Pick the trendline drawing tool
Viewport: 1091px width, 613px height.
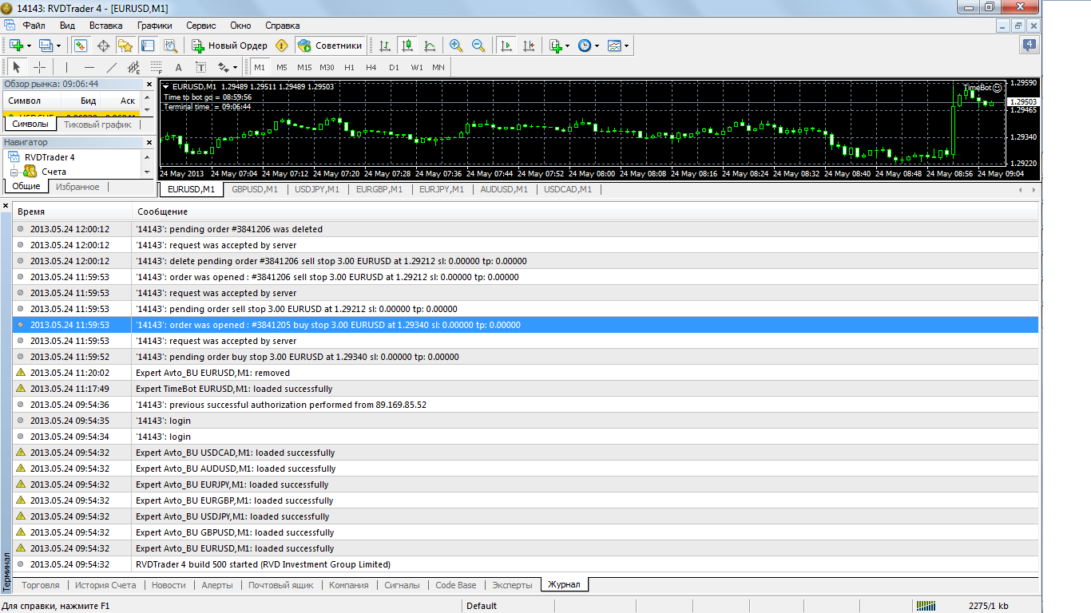(112, 67)
